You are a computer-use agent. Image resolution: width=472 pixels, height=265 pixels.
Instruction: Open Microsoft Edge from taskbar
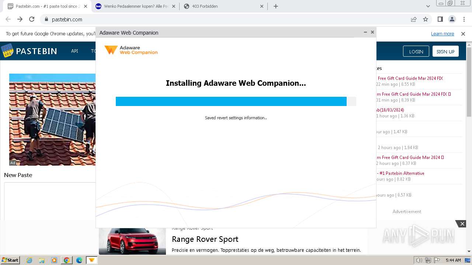click(79, 260)
